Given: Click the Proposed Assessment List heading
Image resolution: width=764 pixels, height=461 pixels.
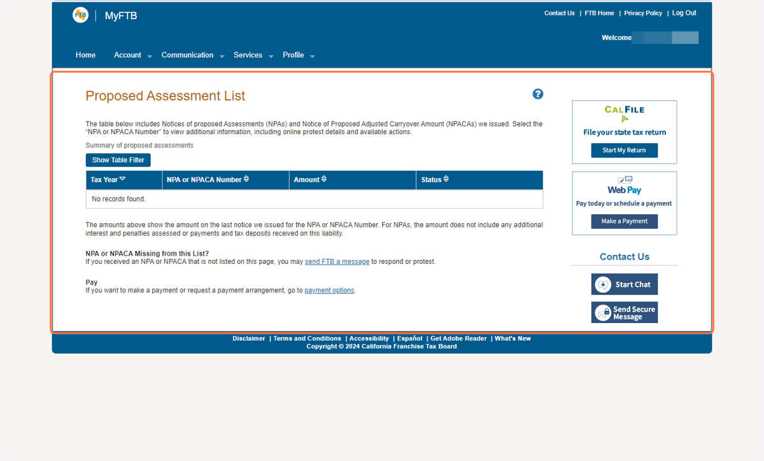Looking at the screenshot, I should coord(166,96).
